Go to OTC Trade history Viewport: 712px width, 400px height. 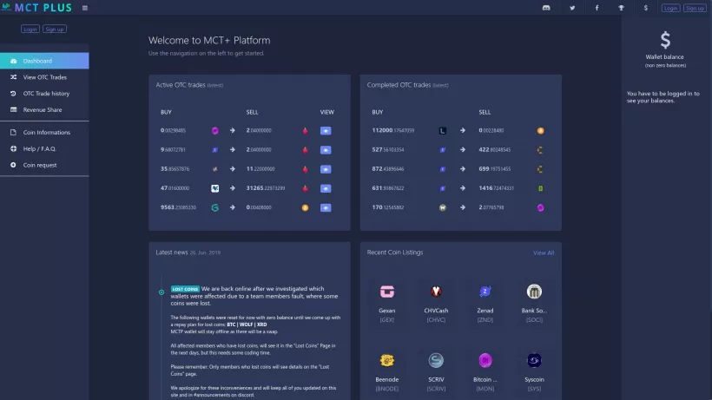pos(46,93)
